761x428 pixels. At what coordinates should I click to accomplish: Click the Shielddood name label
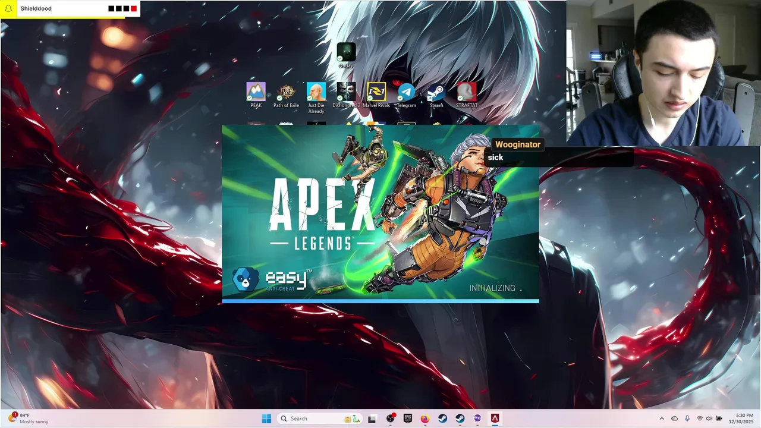click(36, 9)
